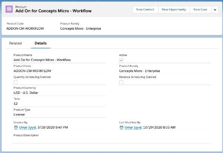Toggle the Active checkbox
Screen dimensions: 223x153
click(121, 60)
